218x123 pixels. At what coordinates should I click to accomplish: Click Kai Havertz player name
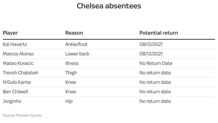(15, 44)
